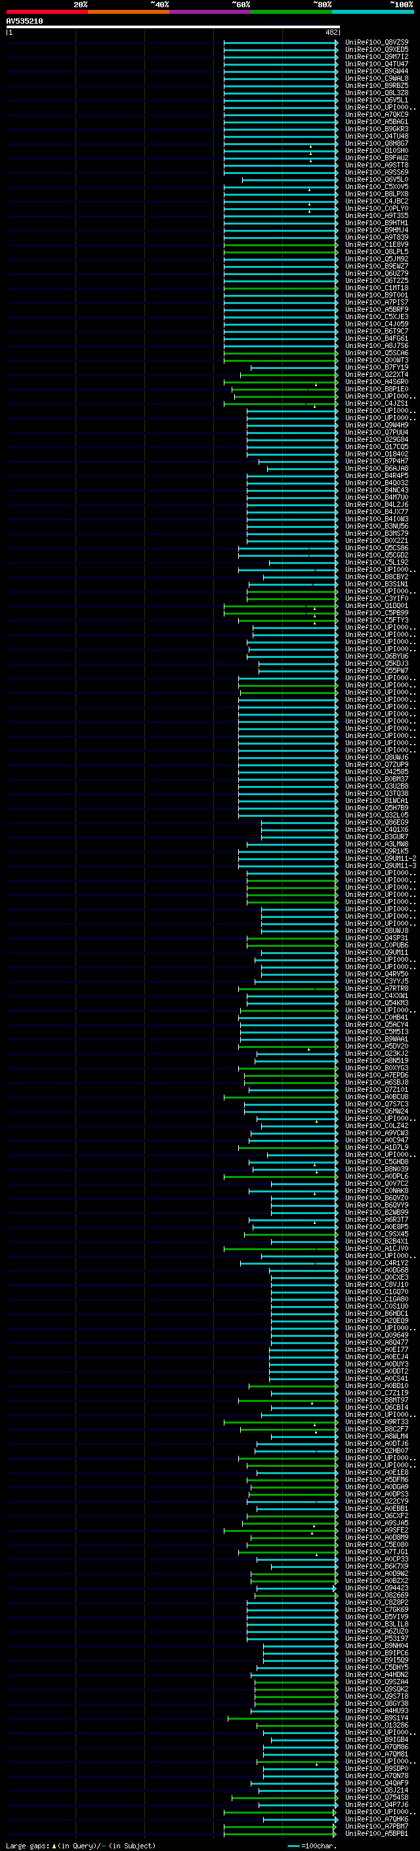Select the UniRef100_Q4QAF9 label
Image resolution: width=420 pixels, height=1851 pixels.
tap(377, 1783)
